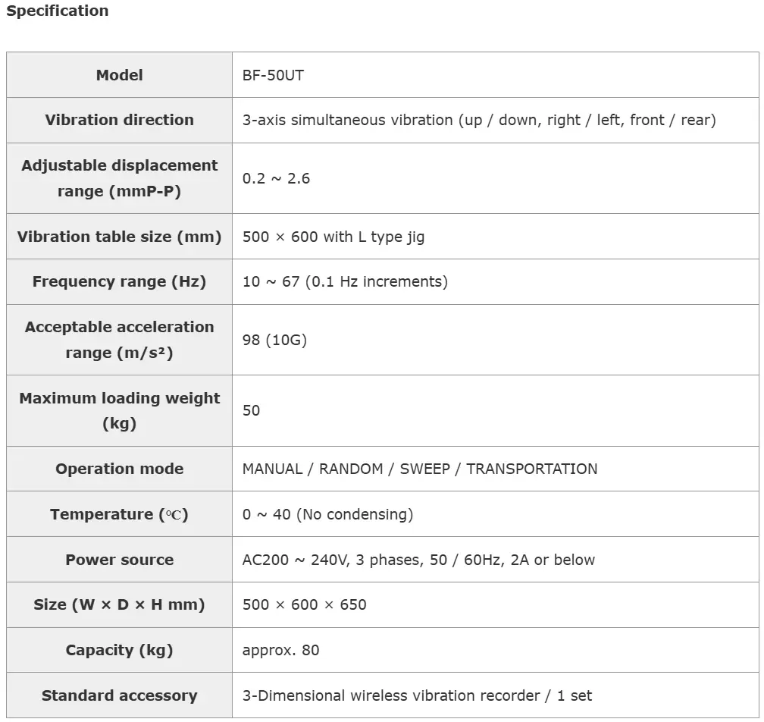The image size is (764, 722).
Task: Click the 500 × 600 with L type jig text
Action: (x=333, y=237)
